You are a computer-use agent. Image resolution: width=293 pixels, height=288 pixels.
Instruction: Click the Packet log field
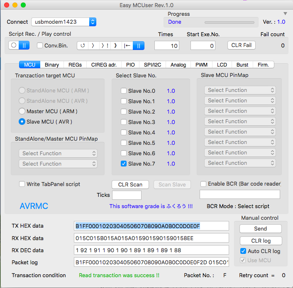pos(151,262)
